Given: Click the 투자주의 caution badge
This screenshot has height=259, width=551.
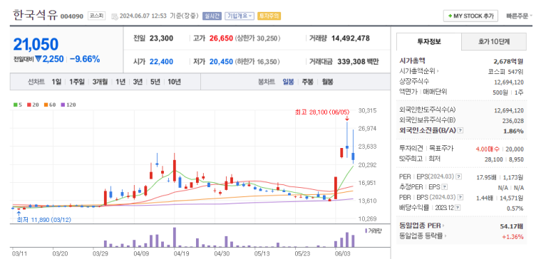Looking at the screenshot, I should [269, 16].
